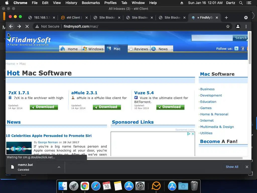Click the Not Secure warning icon
Viewport: 257px width, 193px height.
(x=37, y=26)
